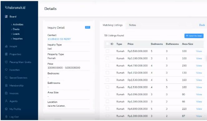The width and height of the screenshot is (207, 121).
Task: Open contact link 13.09.033 33 RIZKY
Action: (x=59, y=39)
